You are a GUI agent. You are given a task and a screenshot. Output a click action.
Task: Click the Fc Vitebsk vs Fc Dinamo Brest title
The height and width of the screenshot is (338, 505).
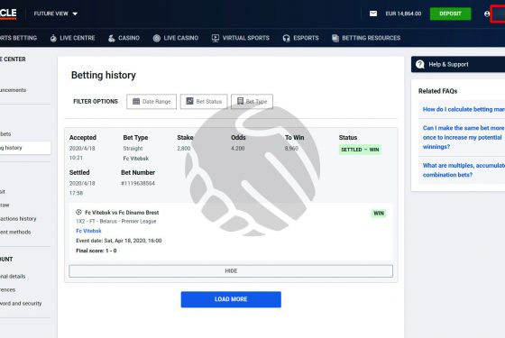click(x=122, y=213)
